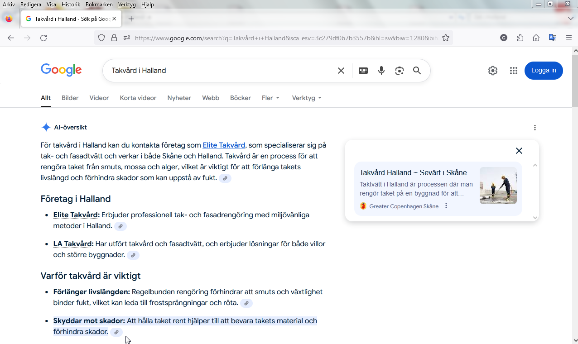Expand the Verktyg tools dropdown
This screenshot has height=344, width=578.
307,98
